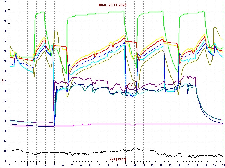Click hour 12 on the time axis
The image size is (225, 168).
[x=116, y=165]
